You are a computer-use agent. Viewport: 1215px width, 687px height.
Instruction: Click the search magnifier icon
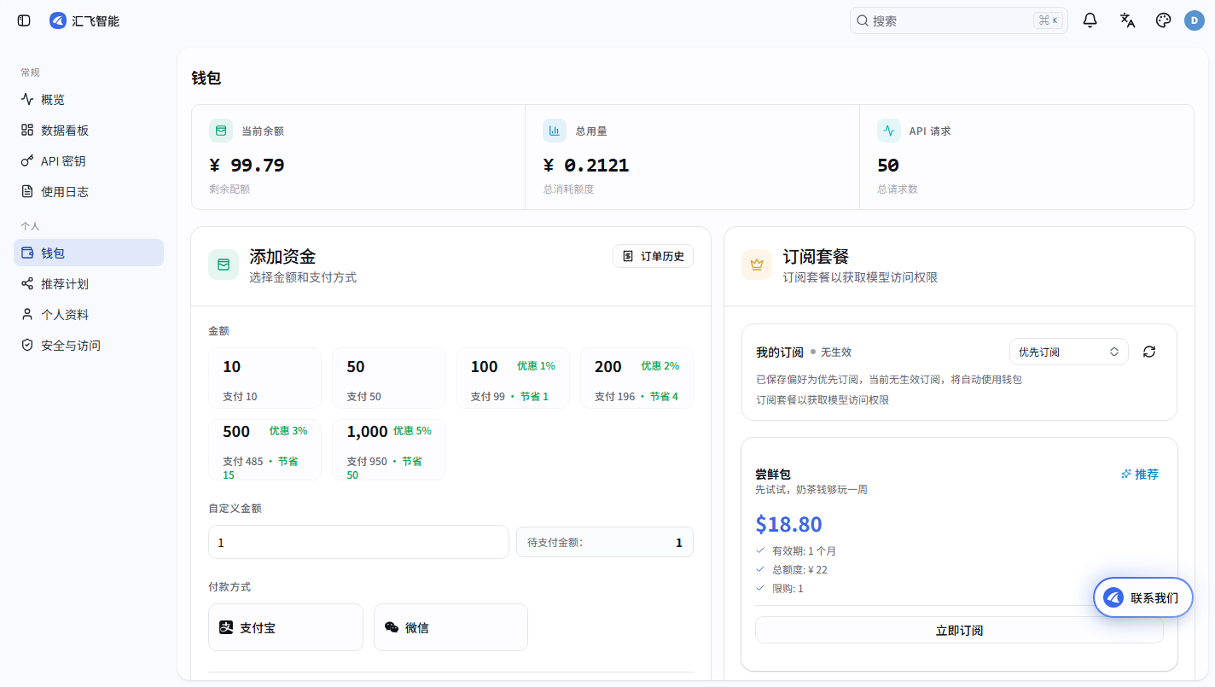coord(863,20)
